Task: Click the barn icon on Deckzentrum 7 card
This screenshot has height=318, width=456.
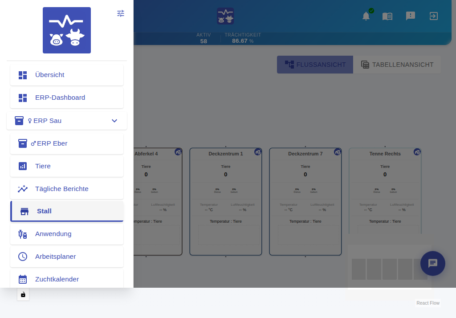Action: (338, 152)
